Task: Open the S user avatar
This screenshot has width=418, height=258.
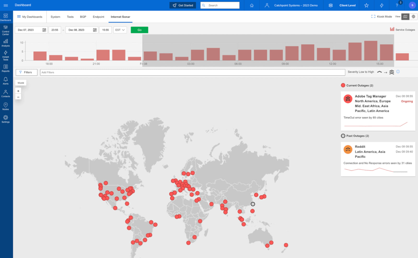Action: (x=412, y=5)
